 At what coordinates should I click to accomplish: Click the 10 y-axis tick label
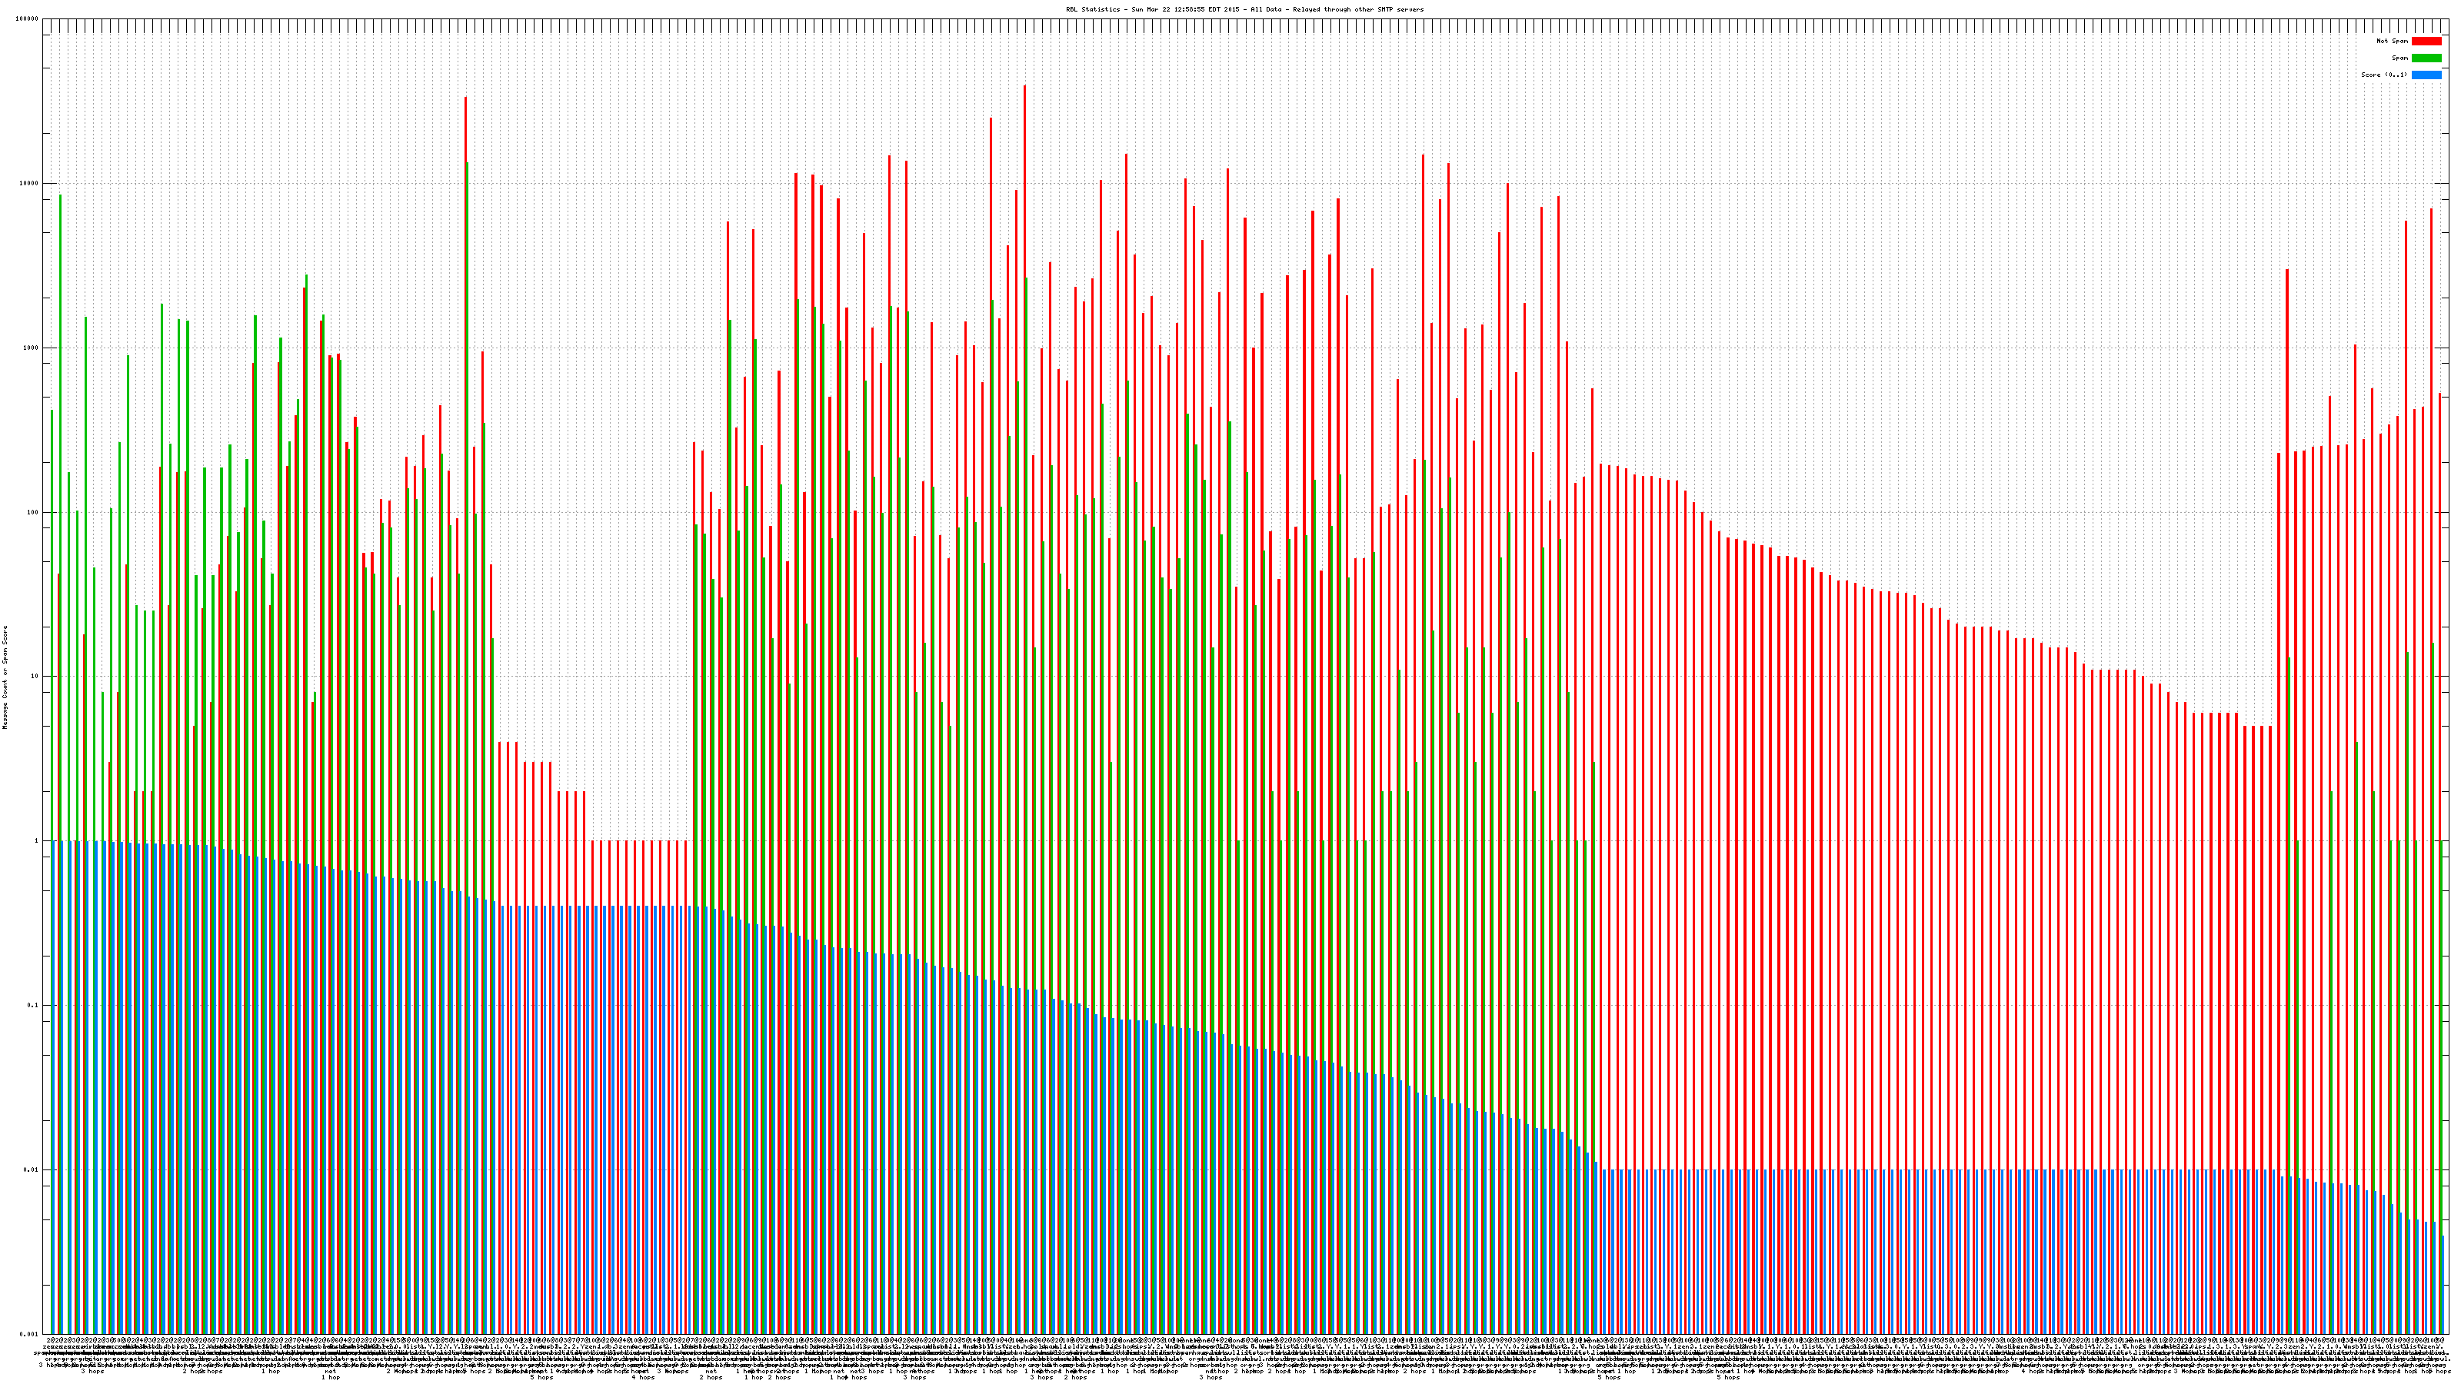[35, 677]
